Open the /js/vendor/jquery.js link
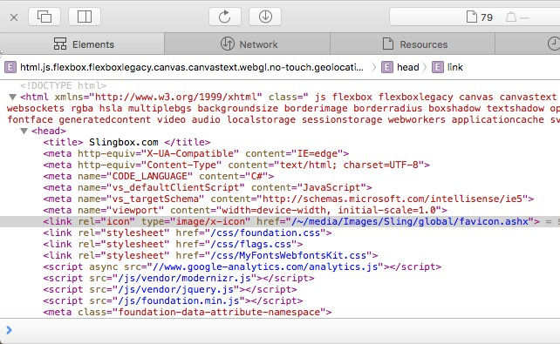The width and height of the screenshot is (560, 344). tap(175, 290)
